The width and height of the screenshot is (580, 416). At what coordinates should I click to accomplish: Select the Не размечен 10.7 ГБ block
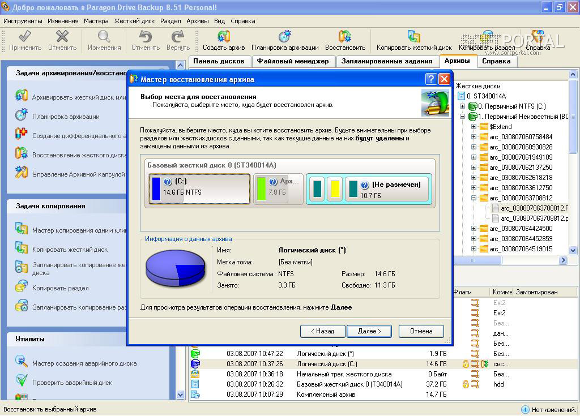click(386, 189)
